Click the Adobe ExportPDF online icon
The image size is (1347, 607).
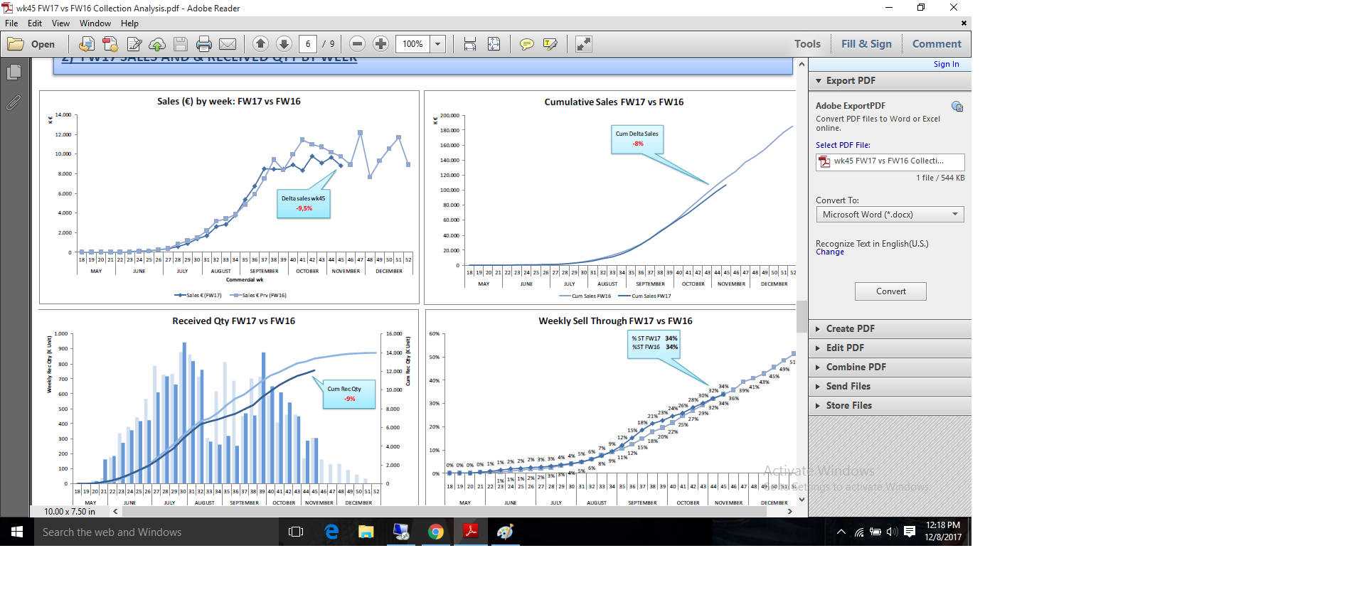coord(957,107)
